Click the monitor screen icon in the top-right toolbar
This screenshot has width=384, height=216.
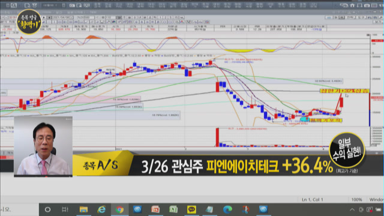pos(359,5)
